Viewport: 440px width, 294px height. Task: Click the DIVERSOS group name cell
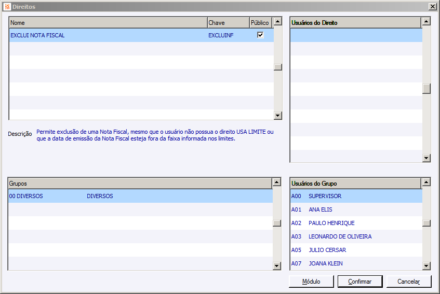click(100, 196)
